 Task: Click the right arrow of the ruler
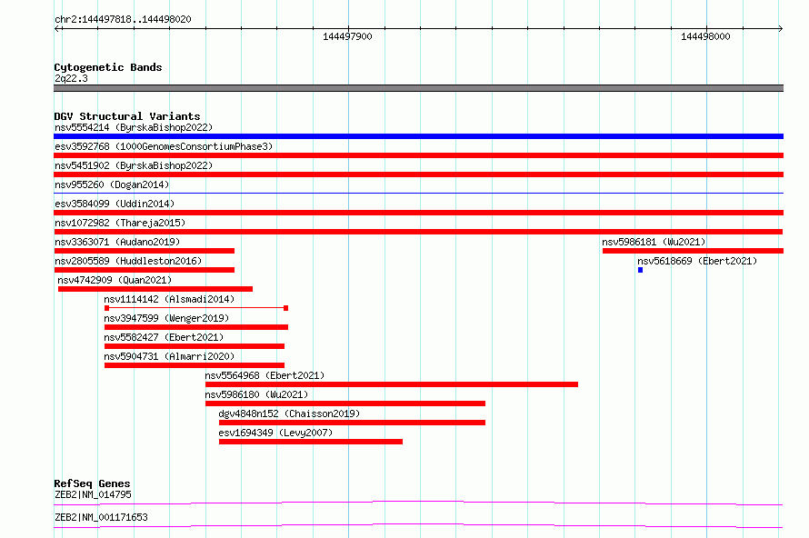click(x=781, y=29)
